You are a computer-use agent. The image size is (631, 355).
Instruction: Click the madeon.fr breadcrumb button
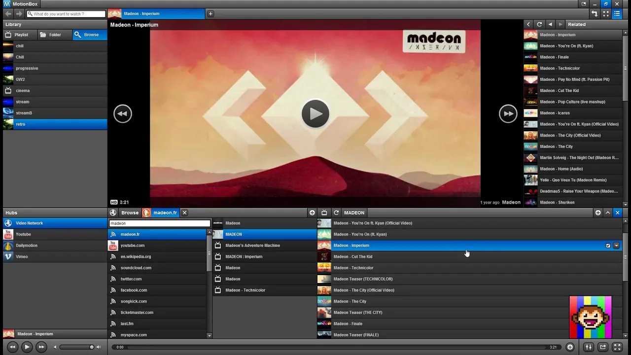(160, 213)
